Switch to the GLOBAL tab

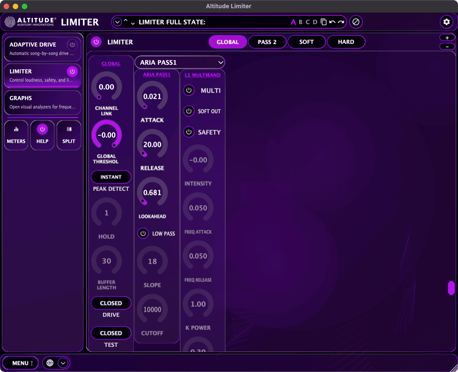228,42
